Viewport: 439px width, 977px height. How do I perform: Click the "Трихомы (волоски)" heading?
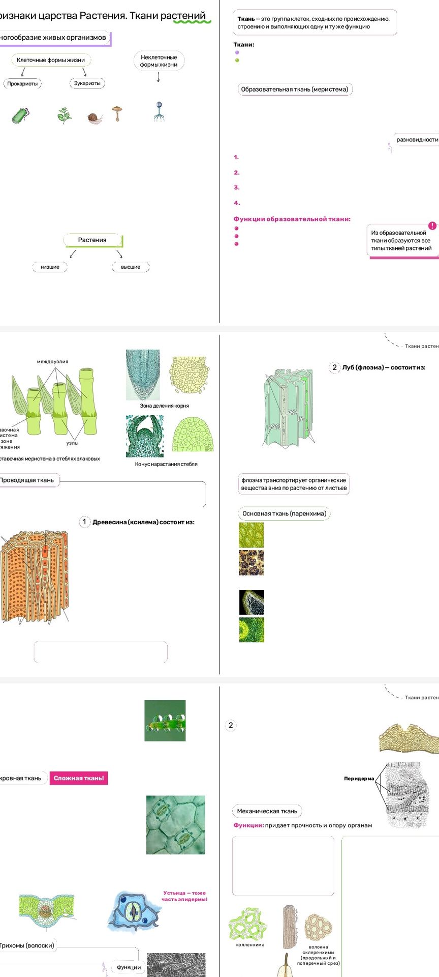click(27, 945)
